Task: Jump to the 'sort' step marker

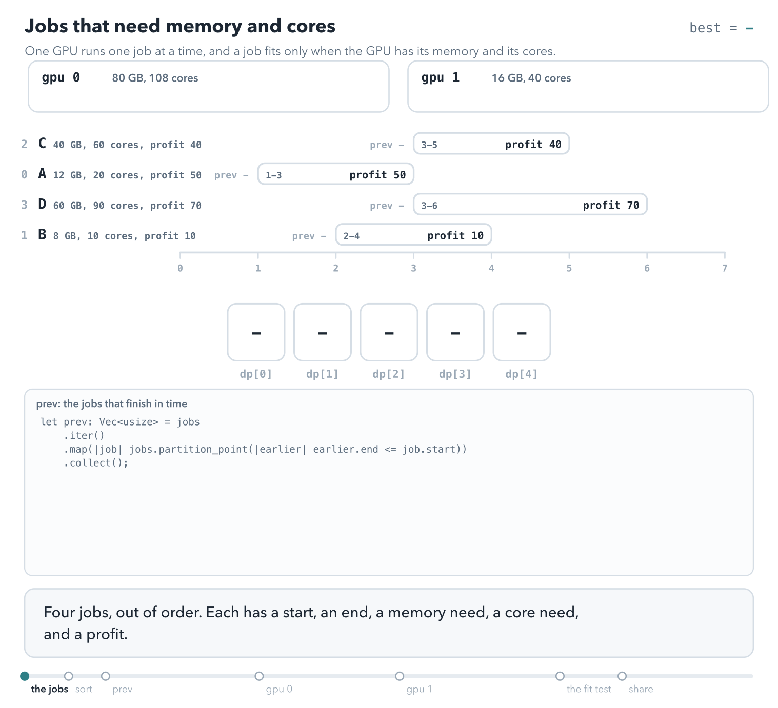Action: 69,676
